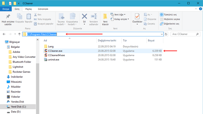Screen dimensions: 203x114
Task: Select Data (D:) drive
Action: pyautogui.click(x=16, y=111)
